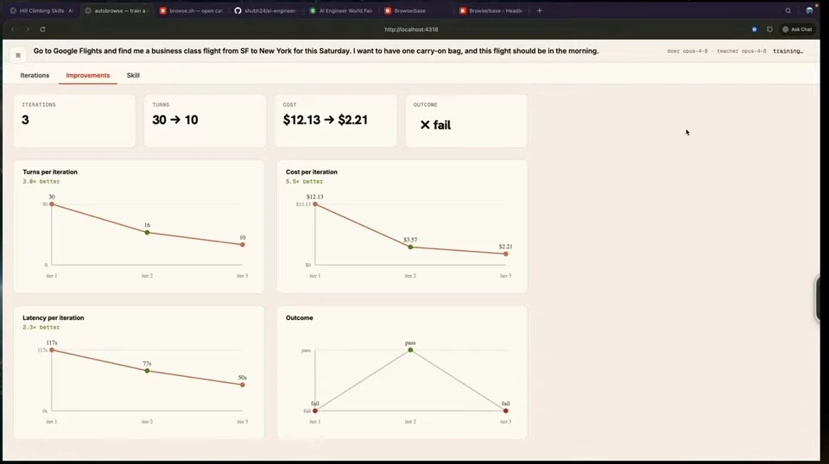Click the 'teacher opus-4-8' label

[741, 51]
